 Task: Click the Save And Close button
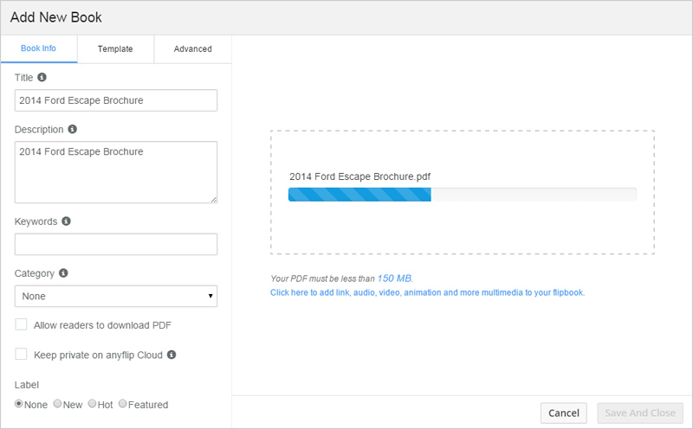[x=639, y=413]
